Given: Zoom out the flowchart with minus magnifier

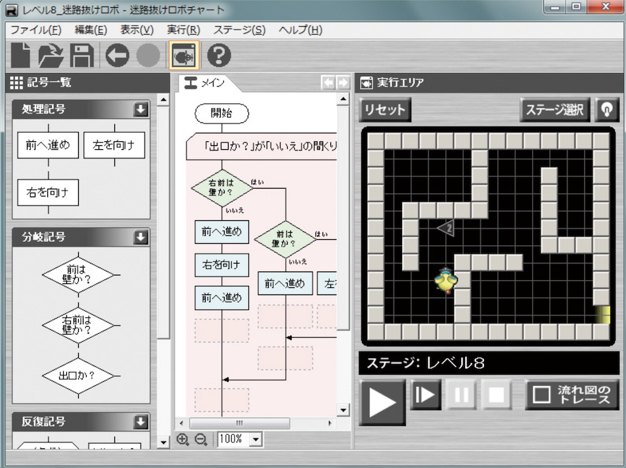Looking at the screenshot, I should [201, 439].
